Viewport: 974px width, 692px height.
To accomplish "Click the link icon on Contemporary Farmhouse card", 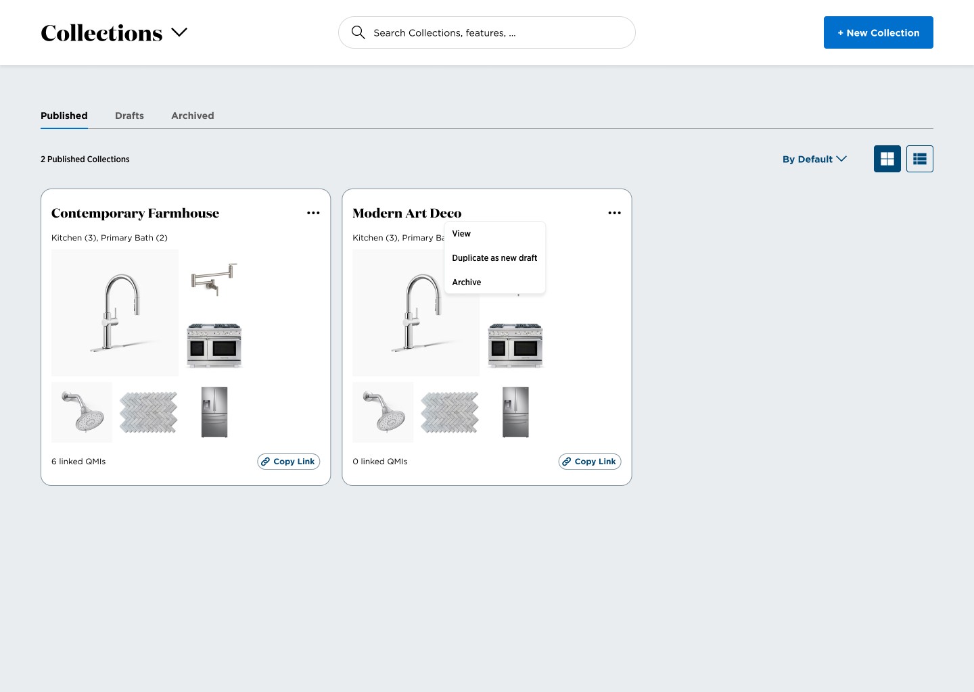I will coord(265,462).
